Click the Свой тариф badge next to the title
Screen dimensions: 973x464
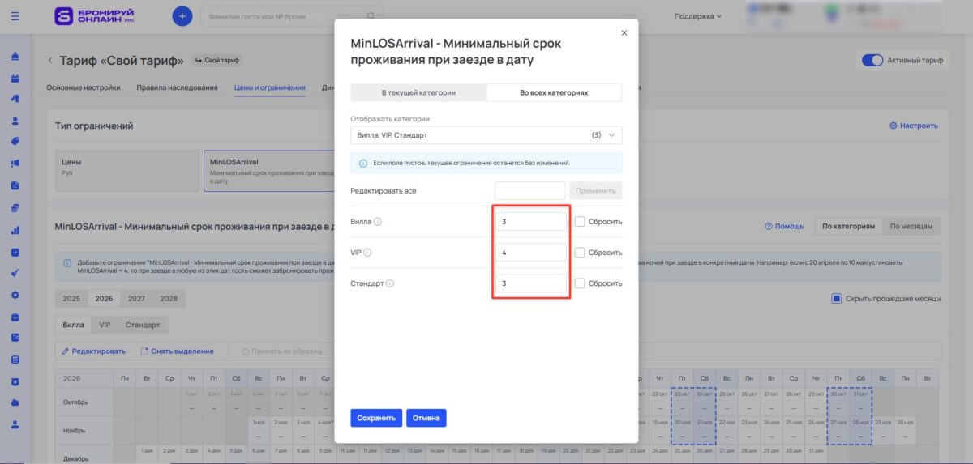[x=217, y=61]
